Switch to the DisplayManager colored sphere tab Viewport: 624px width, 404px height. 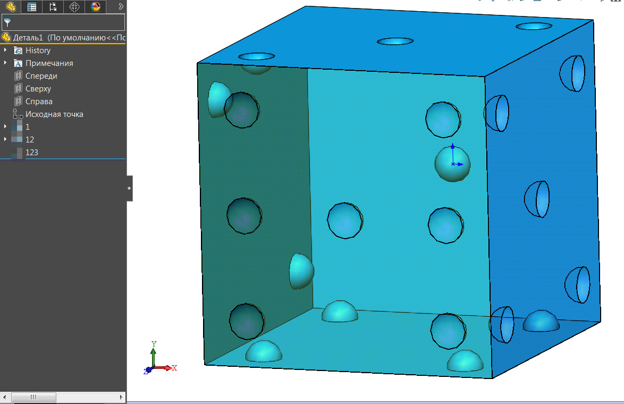95,7
